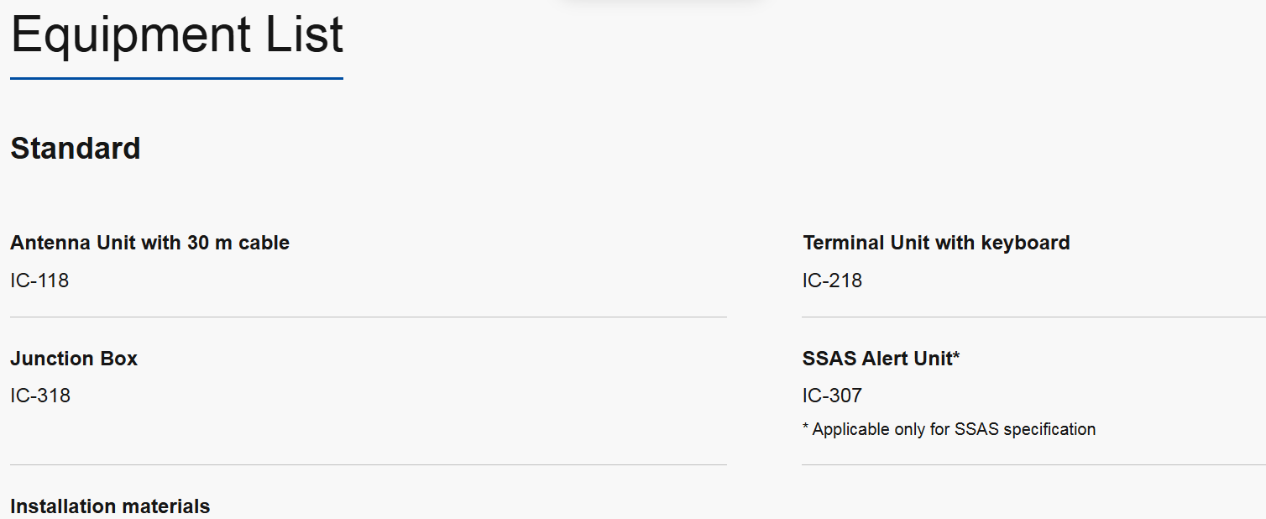Viewport: 1266px width, 519px height.
Task: Click the divider line beneath the SSAS footnote
Action: 1033,465
